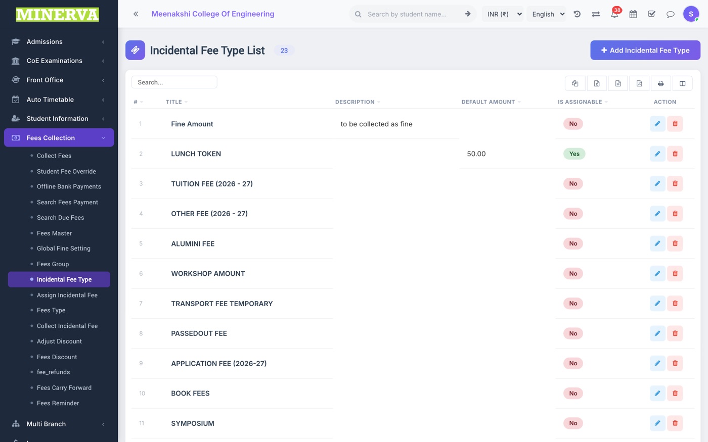The width and height of the screenshot is (708, 442).
Task: Edit TUITION FEE (2026 - 27) row
Action: (x=657, y=183)
